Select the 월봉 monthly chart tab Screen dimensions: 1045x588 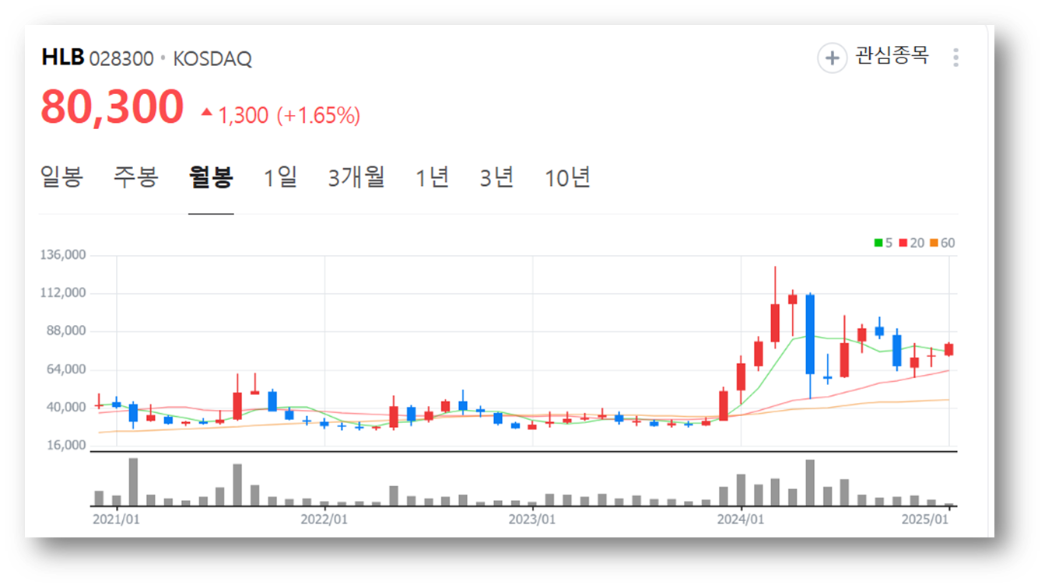(x=211, y=177)
